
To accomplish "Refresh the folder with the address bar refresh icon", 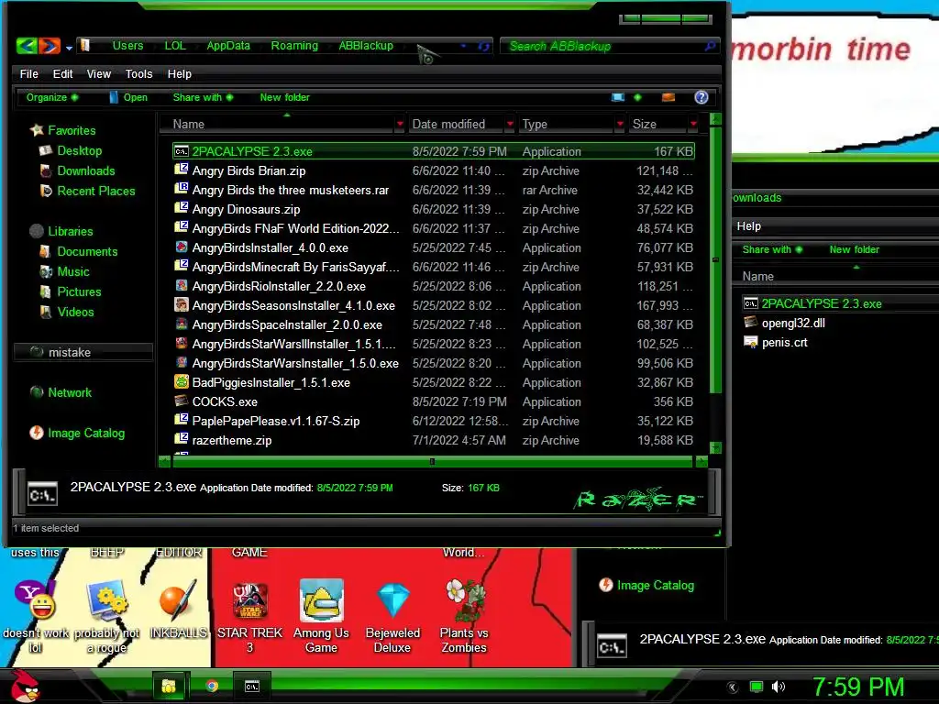I will click(483, 46).
